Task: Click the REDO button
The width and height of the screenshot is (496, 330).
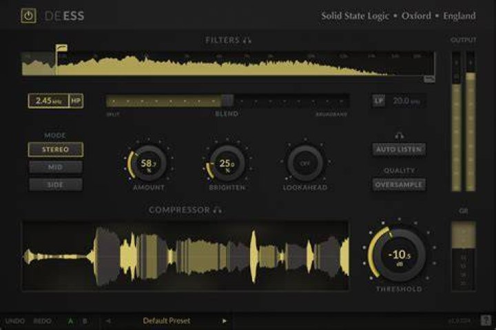Action: click(x=43, y=321)
